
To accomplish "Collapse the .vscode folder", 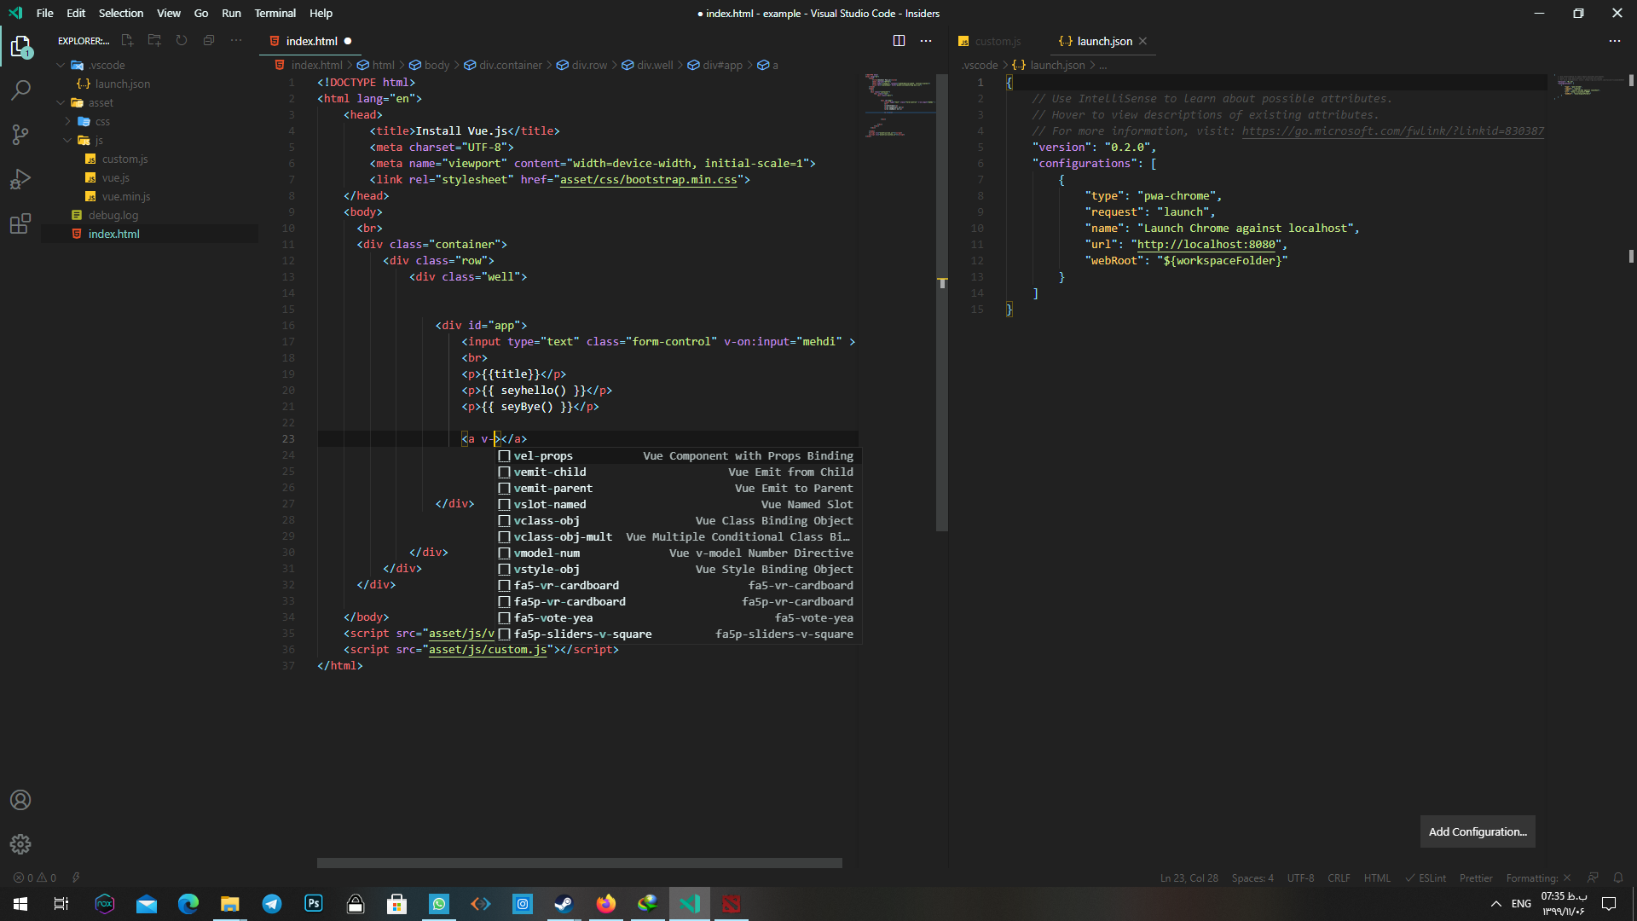I will [61, 64].
